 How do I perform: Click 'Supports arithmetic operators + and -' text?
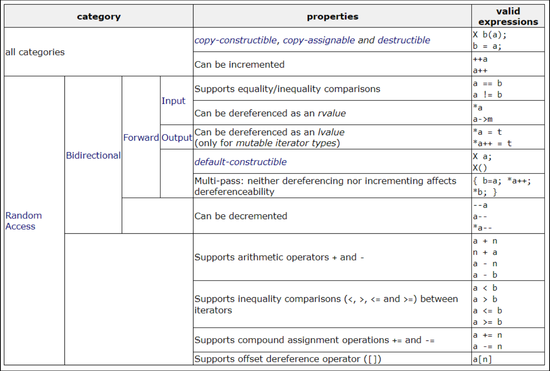(x=279, y=257)
